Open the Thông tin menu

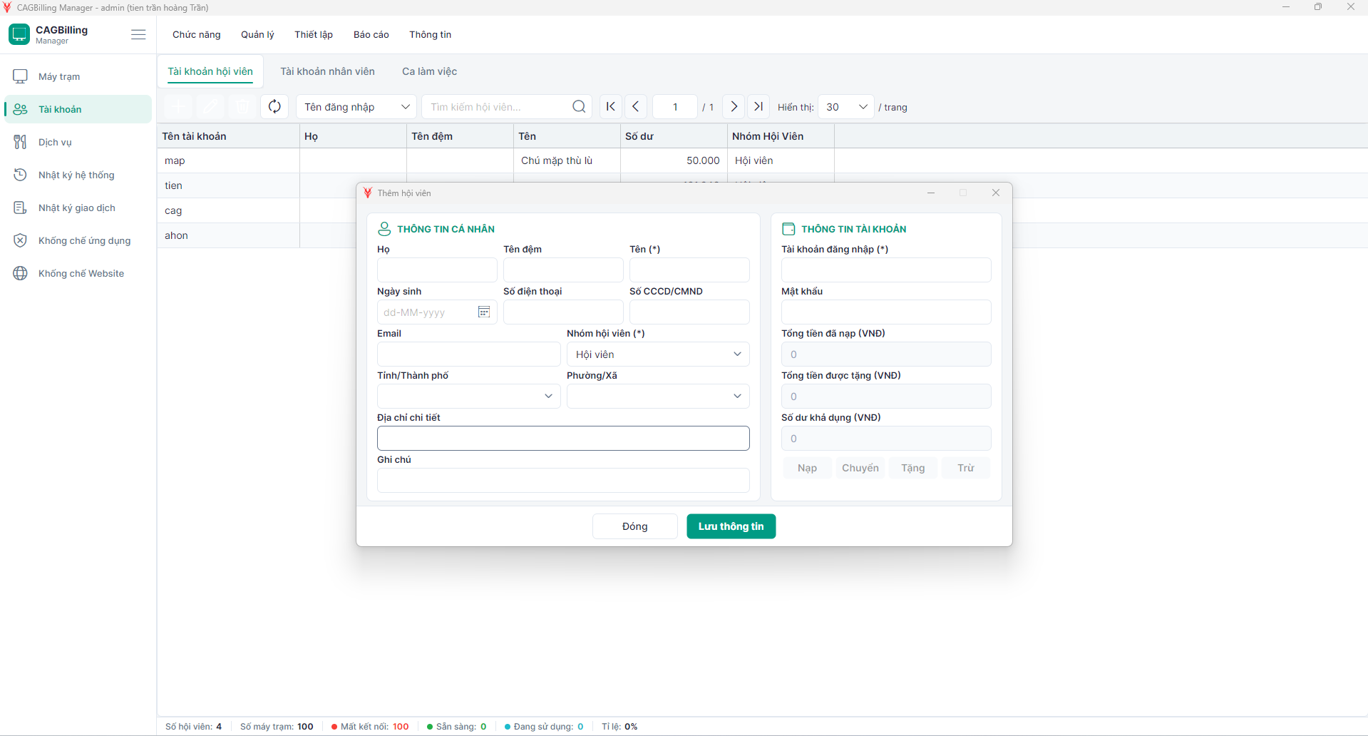430,34
